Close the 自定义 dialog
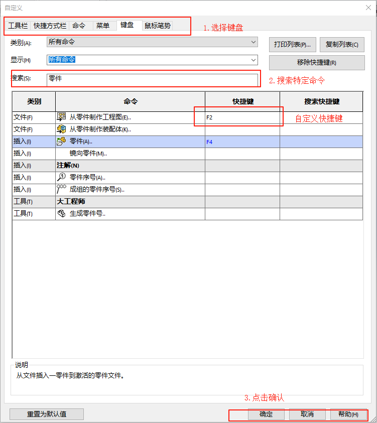 368,8
